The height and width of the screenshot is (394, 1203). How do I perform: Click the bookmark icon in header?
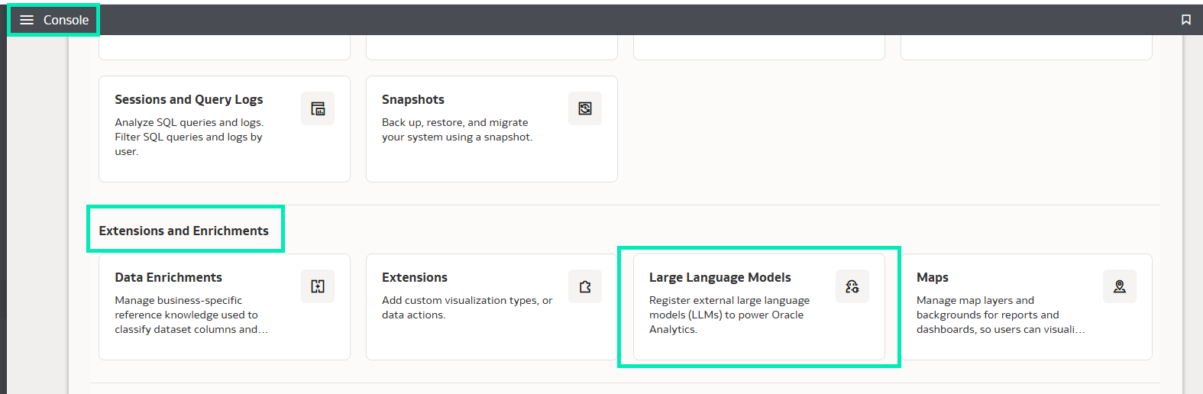(1185, 20)
